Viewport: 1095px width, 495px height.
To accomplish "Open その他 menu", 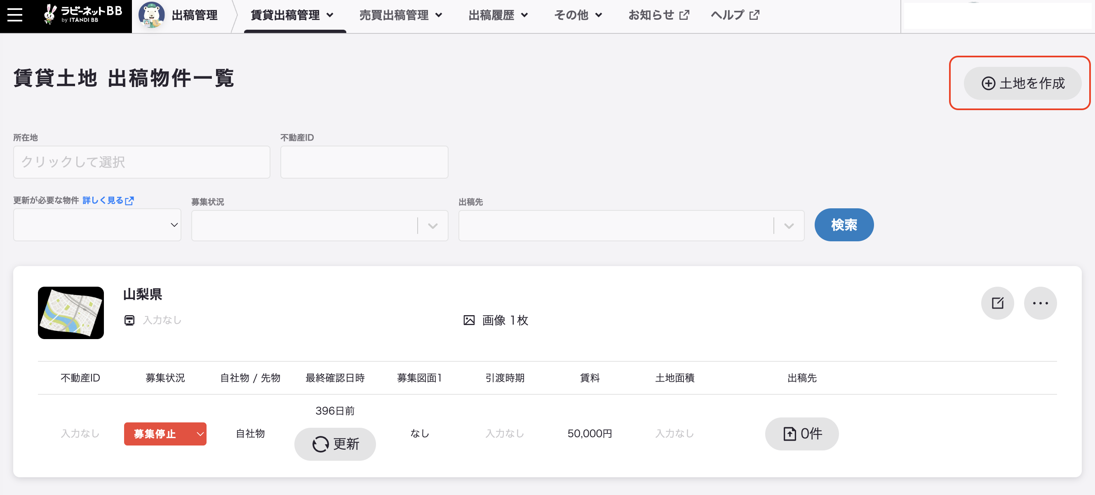I will click(x=578, y=15).
